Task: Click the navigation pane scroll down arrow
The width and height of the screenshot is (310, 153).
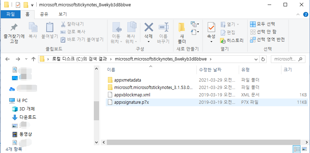Action: (97, 142)
